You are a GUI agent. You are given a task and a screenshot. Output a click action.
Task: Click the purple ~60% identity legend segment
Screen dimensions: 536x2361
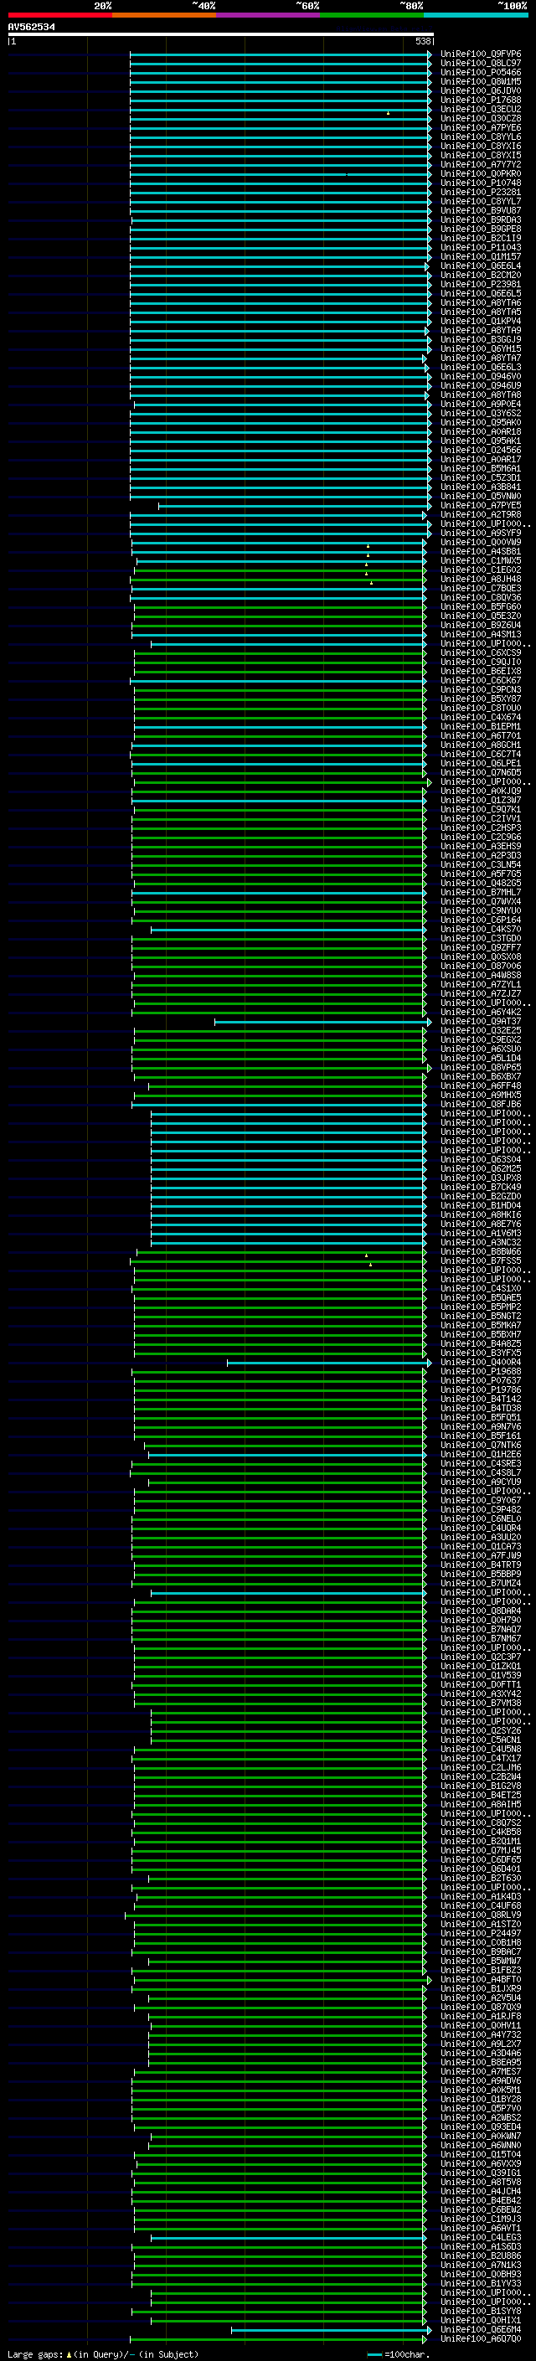tap(269, 15)
